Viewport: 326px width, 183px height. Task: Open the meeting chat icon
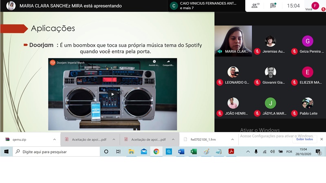[273, 6]
